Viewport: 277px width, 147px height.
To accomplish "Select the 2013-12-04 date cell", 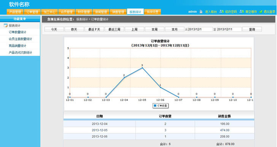I will [x=100, y=124].
